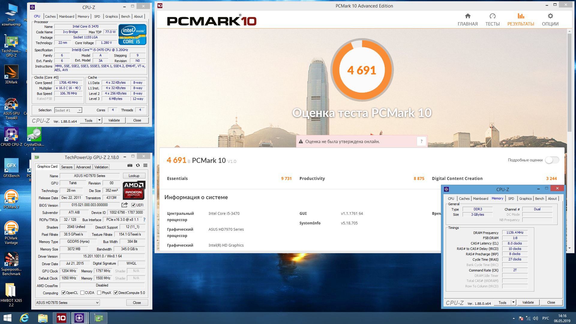Click the Close button at the bottom of GPU-Z
Viewport: 576px width, 324px height.
(137, 303)
